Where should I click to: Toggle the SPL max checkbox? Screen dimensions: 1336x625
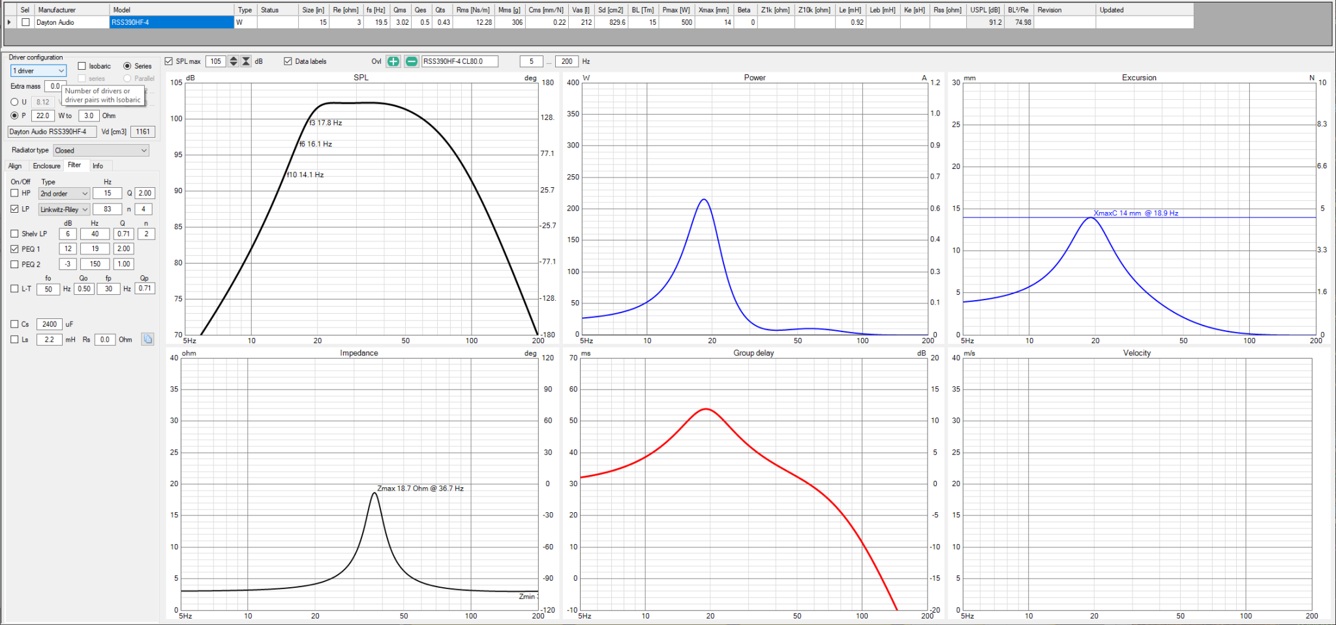point(169,61)
